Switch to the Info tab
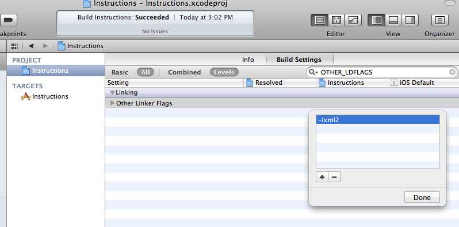 point(248,60)
